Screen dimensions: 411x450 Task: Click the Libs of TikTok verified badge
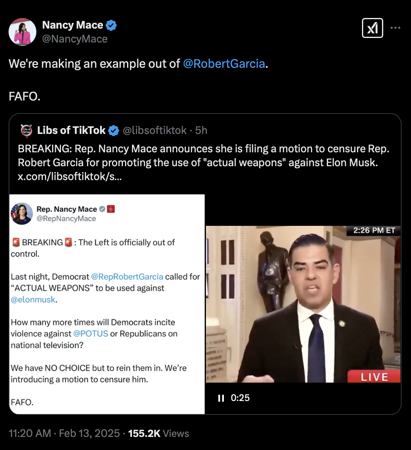[x=114, y=131]
